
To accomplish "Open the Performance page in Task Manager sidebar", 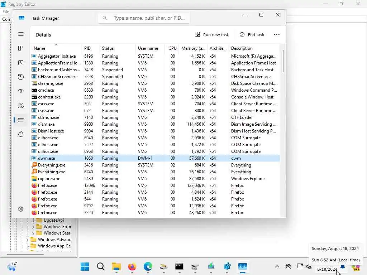I will pyautogui.click(x=21, y=63).
